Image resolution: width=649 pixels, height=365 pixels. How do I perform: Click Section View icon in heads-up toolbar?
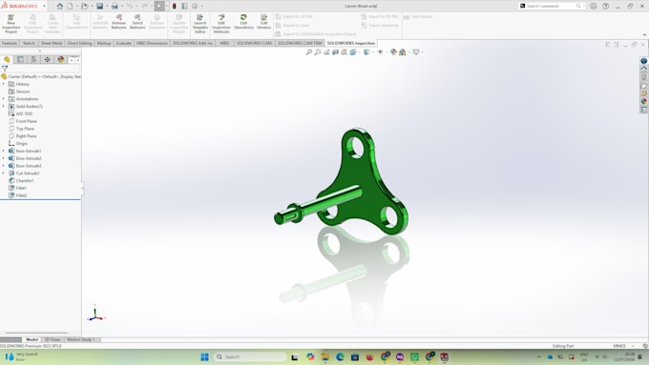pyautogui.click(x=335, y=52)
